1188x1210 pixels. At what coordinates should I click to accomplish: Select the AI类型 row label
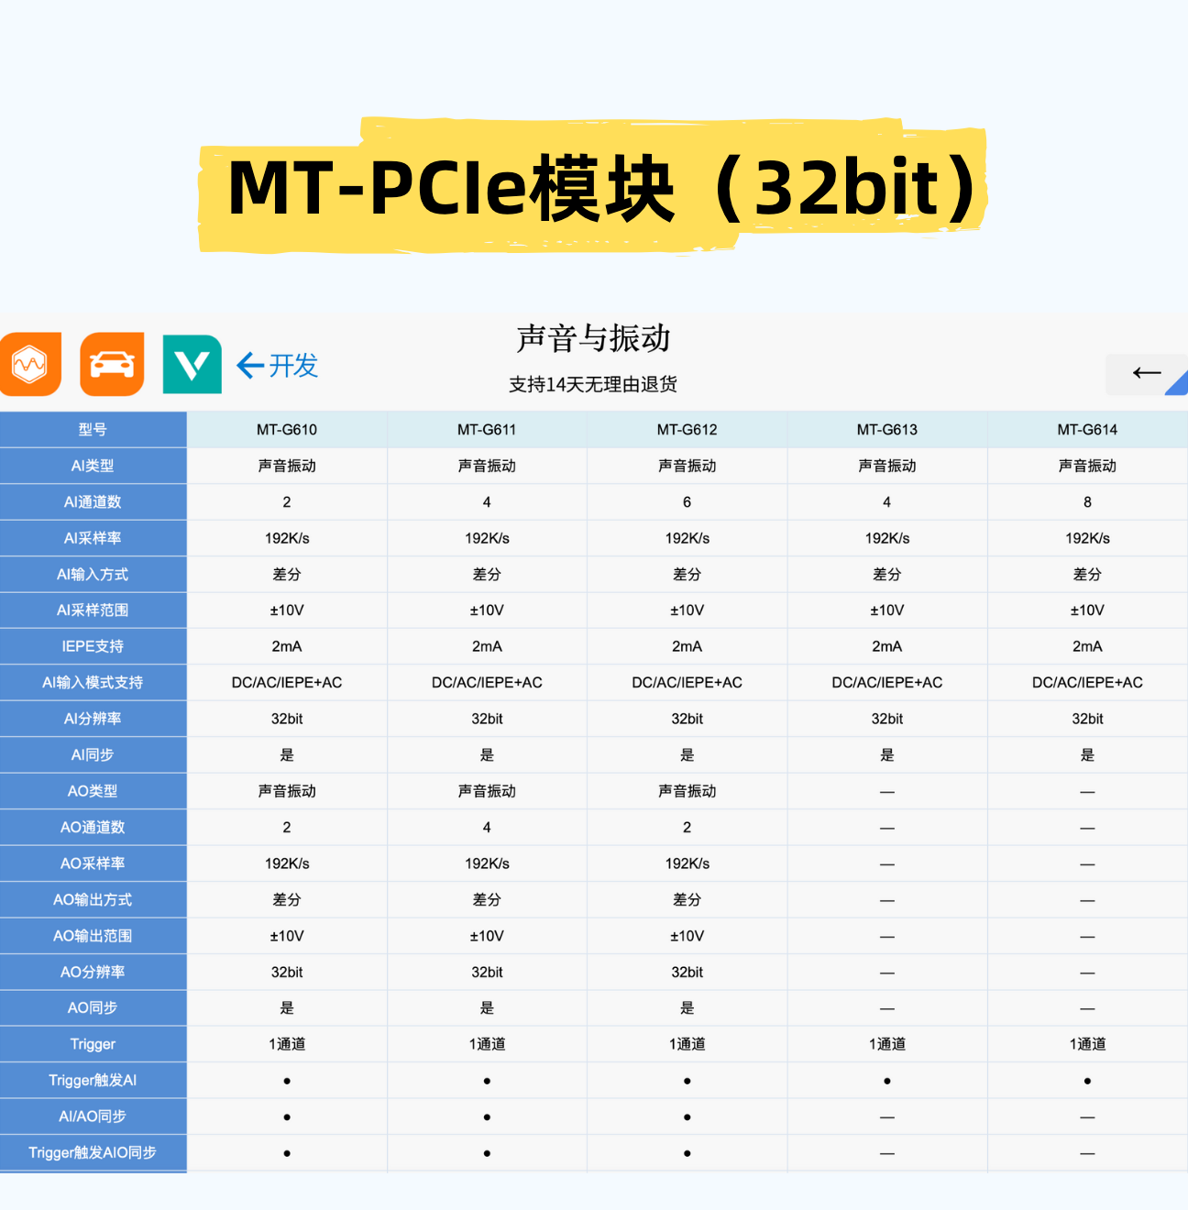(x=93, y=466)
